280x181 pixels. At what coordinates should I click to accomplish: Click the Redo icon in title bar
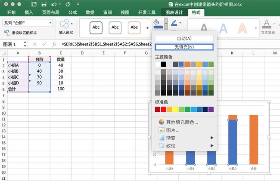click(x=68, y=4)
